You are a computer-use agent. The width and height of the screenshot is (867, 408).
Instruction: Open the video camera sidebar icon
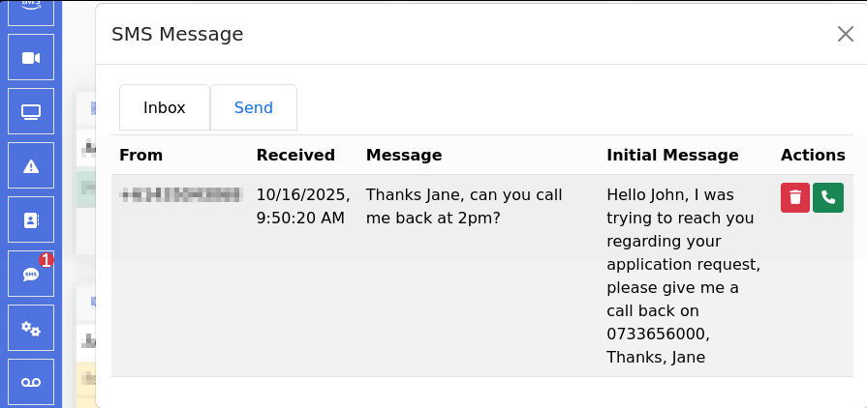pyautogui.click(x=31, y=57)
